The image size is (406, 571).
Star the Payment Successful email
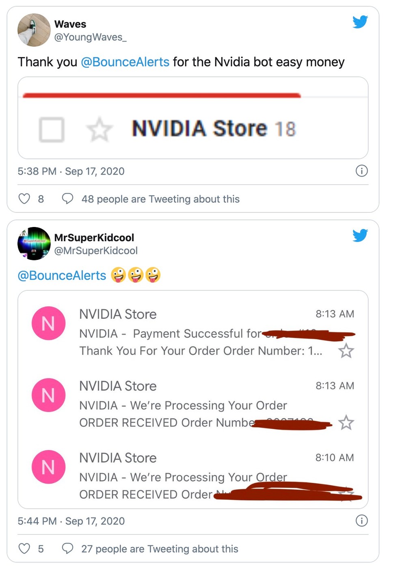[x=346, y=351]
